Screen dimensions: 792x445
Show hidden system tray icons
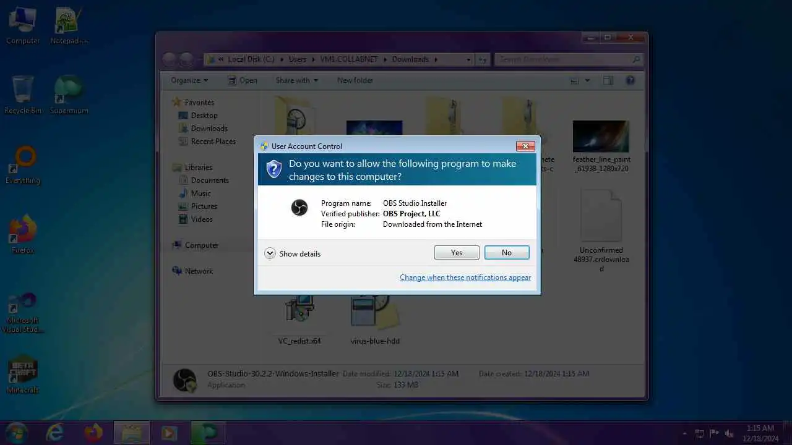pos(684,433)
